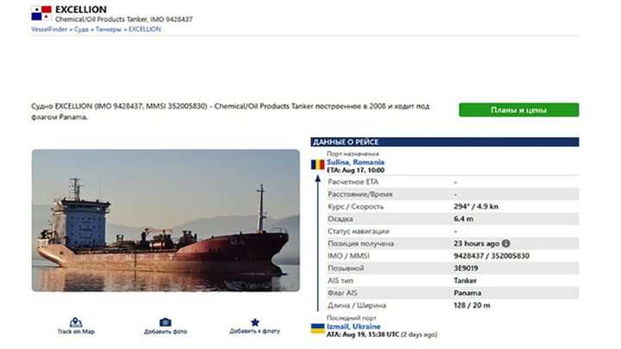Click the Romania flag icon
621x349 pixels.
tap(317, 165)
